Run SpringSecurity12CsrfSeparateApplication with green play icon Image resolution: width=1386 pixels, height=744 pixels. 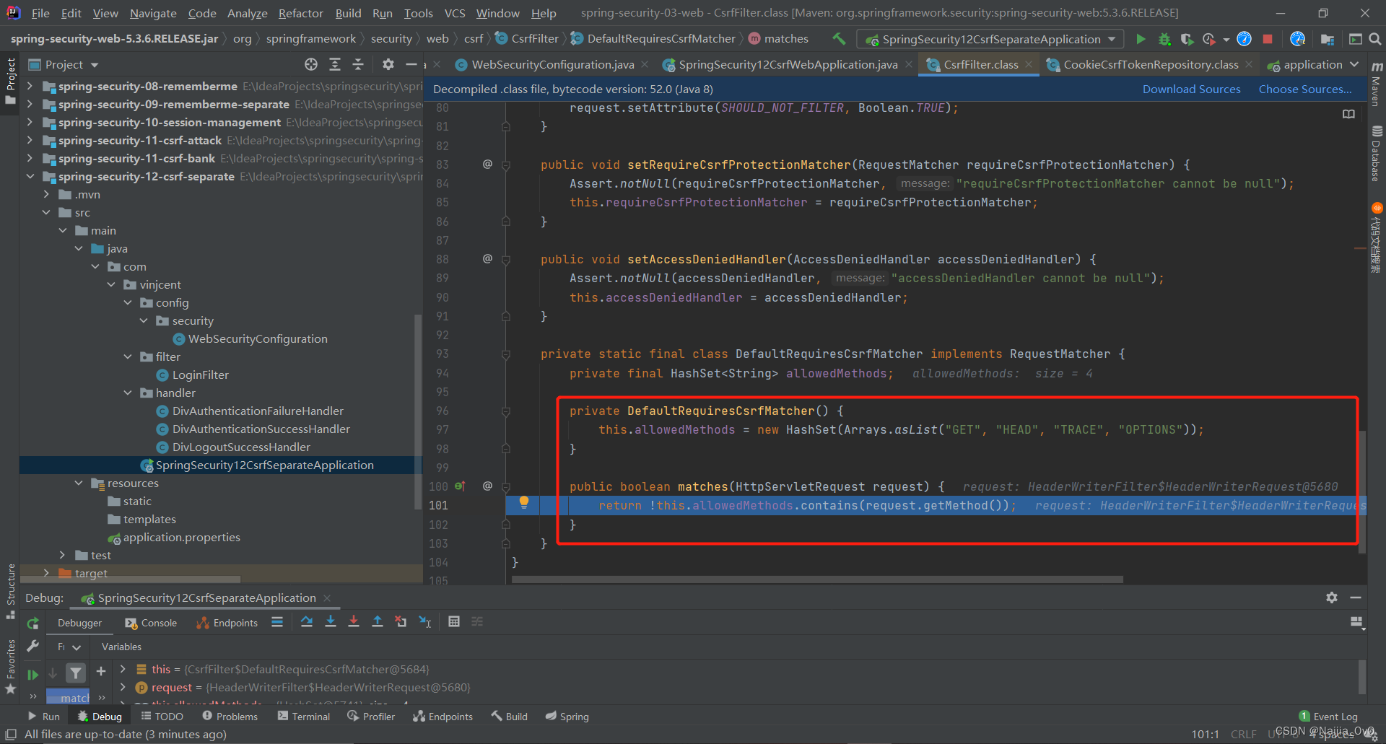(1141, 39)
